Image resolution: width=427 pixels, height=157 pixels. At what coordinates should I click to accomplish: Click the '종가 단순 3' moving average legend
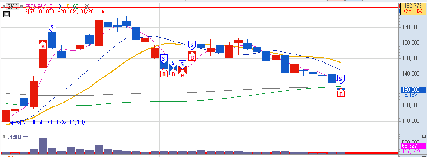(x=39, y=6)
